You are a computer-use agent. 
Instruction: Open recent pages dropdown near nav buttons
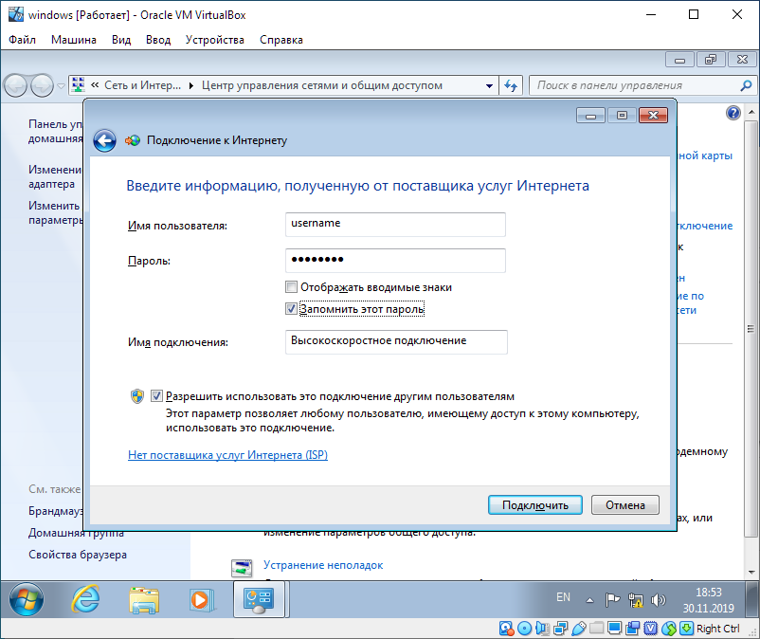click(61, 86)
